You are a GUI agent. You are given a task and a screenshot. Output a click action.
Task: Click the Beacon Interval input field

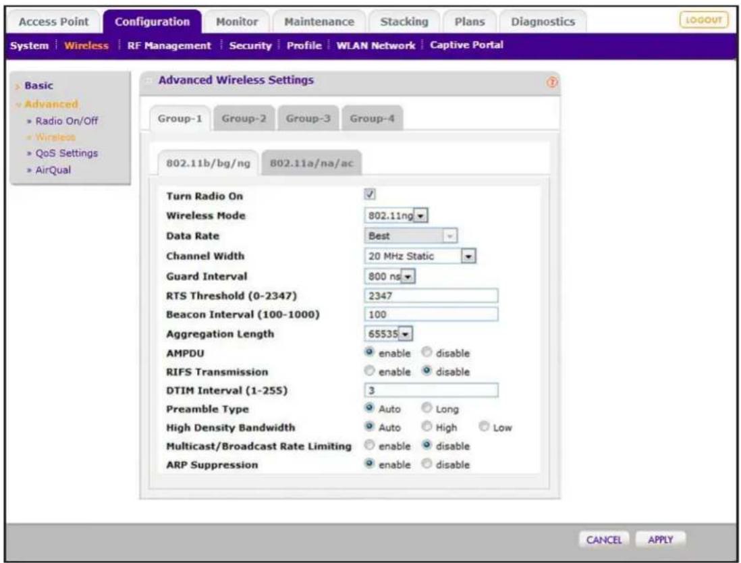(x=431, y=315)
